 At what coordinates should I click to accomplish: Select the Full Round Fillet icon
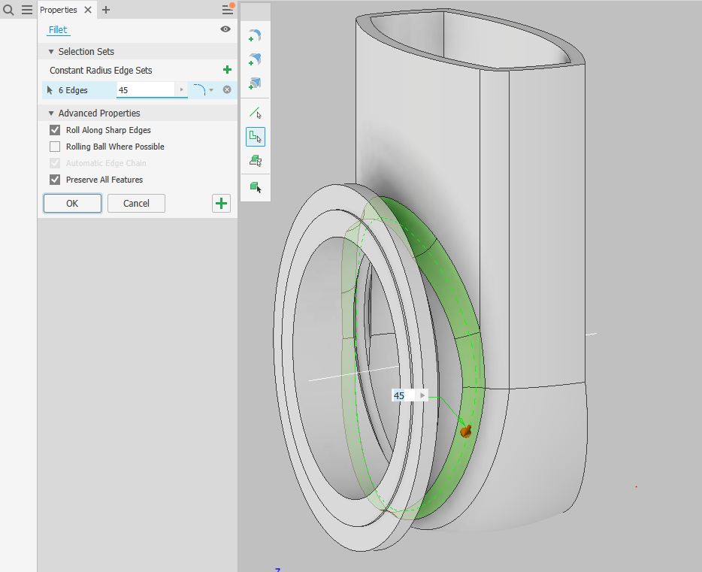(x=254, y=83)
